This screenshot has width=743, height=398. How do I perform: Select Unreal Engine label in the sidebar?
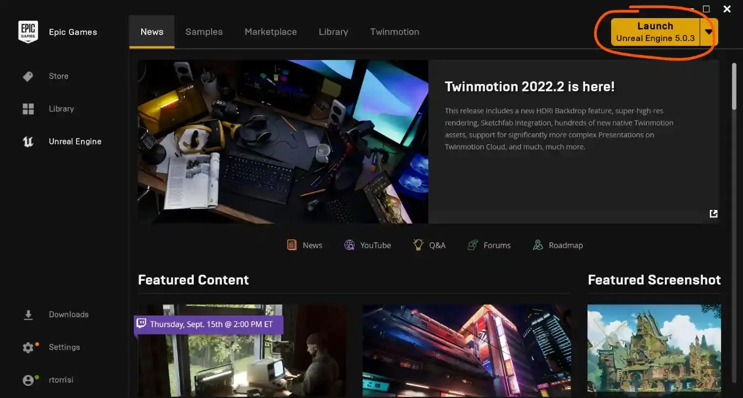[x=75, y=142]
